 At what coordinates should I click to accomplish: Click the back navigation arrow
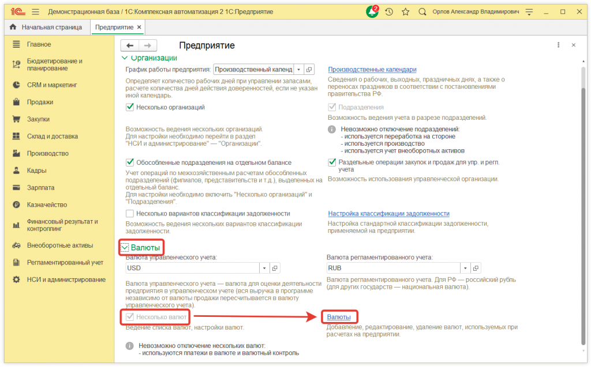(129, 45)
